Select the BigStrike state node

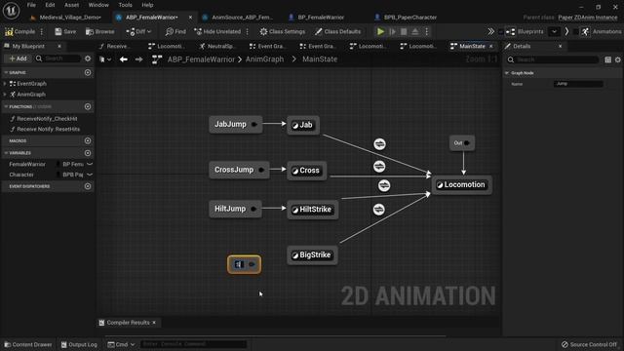[312, 255]
